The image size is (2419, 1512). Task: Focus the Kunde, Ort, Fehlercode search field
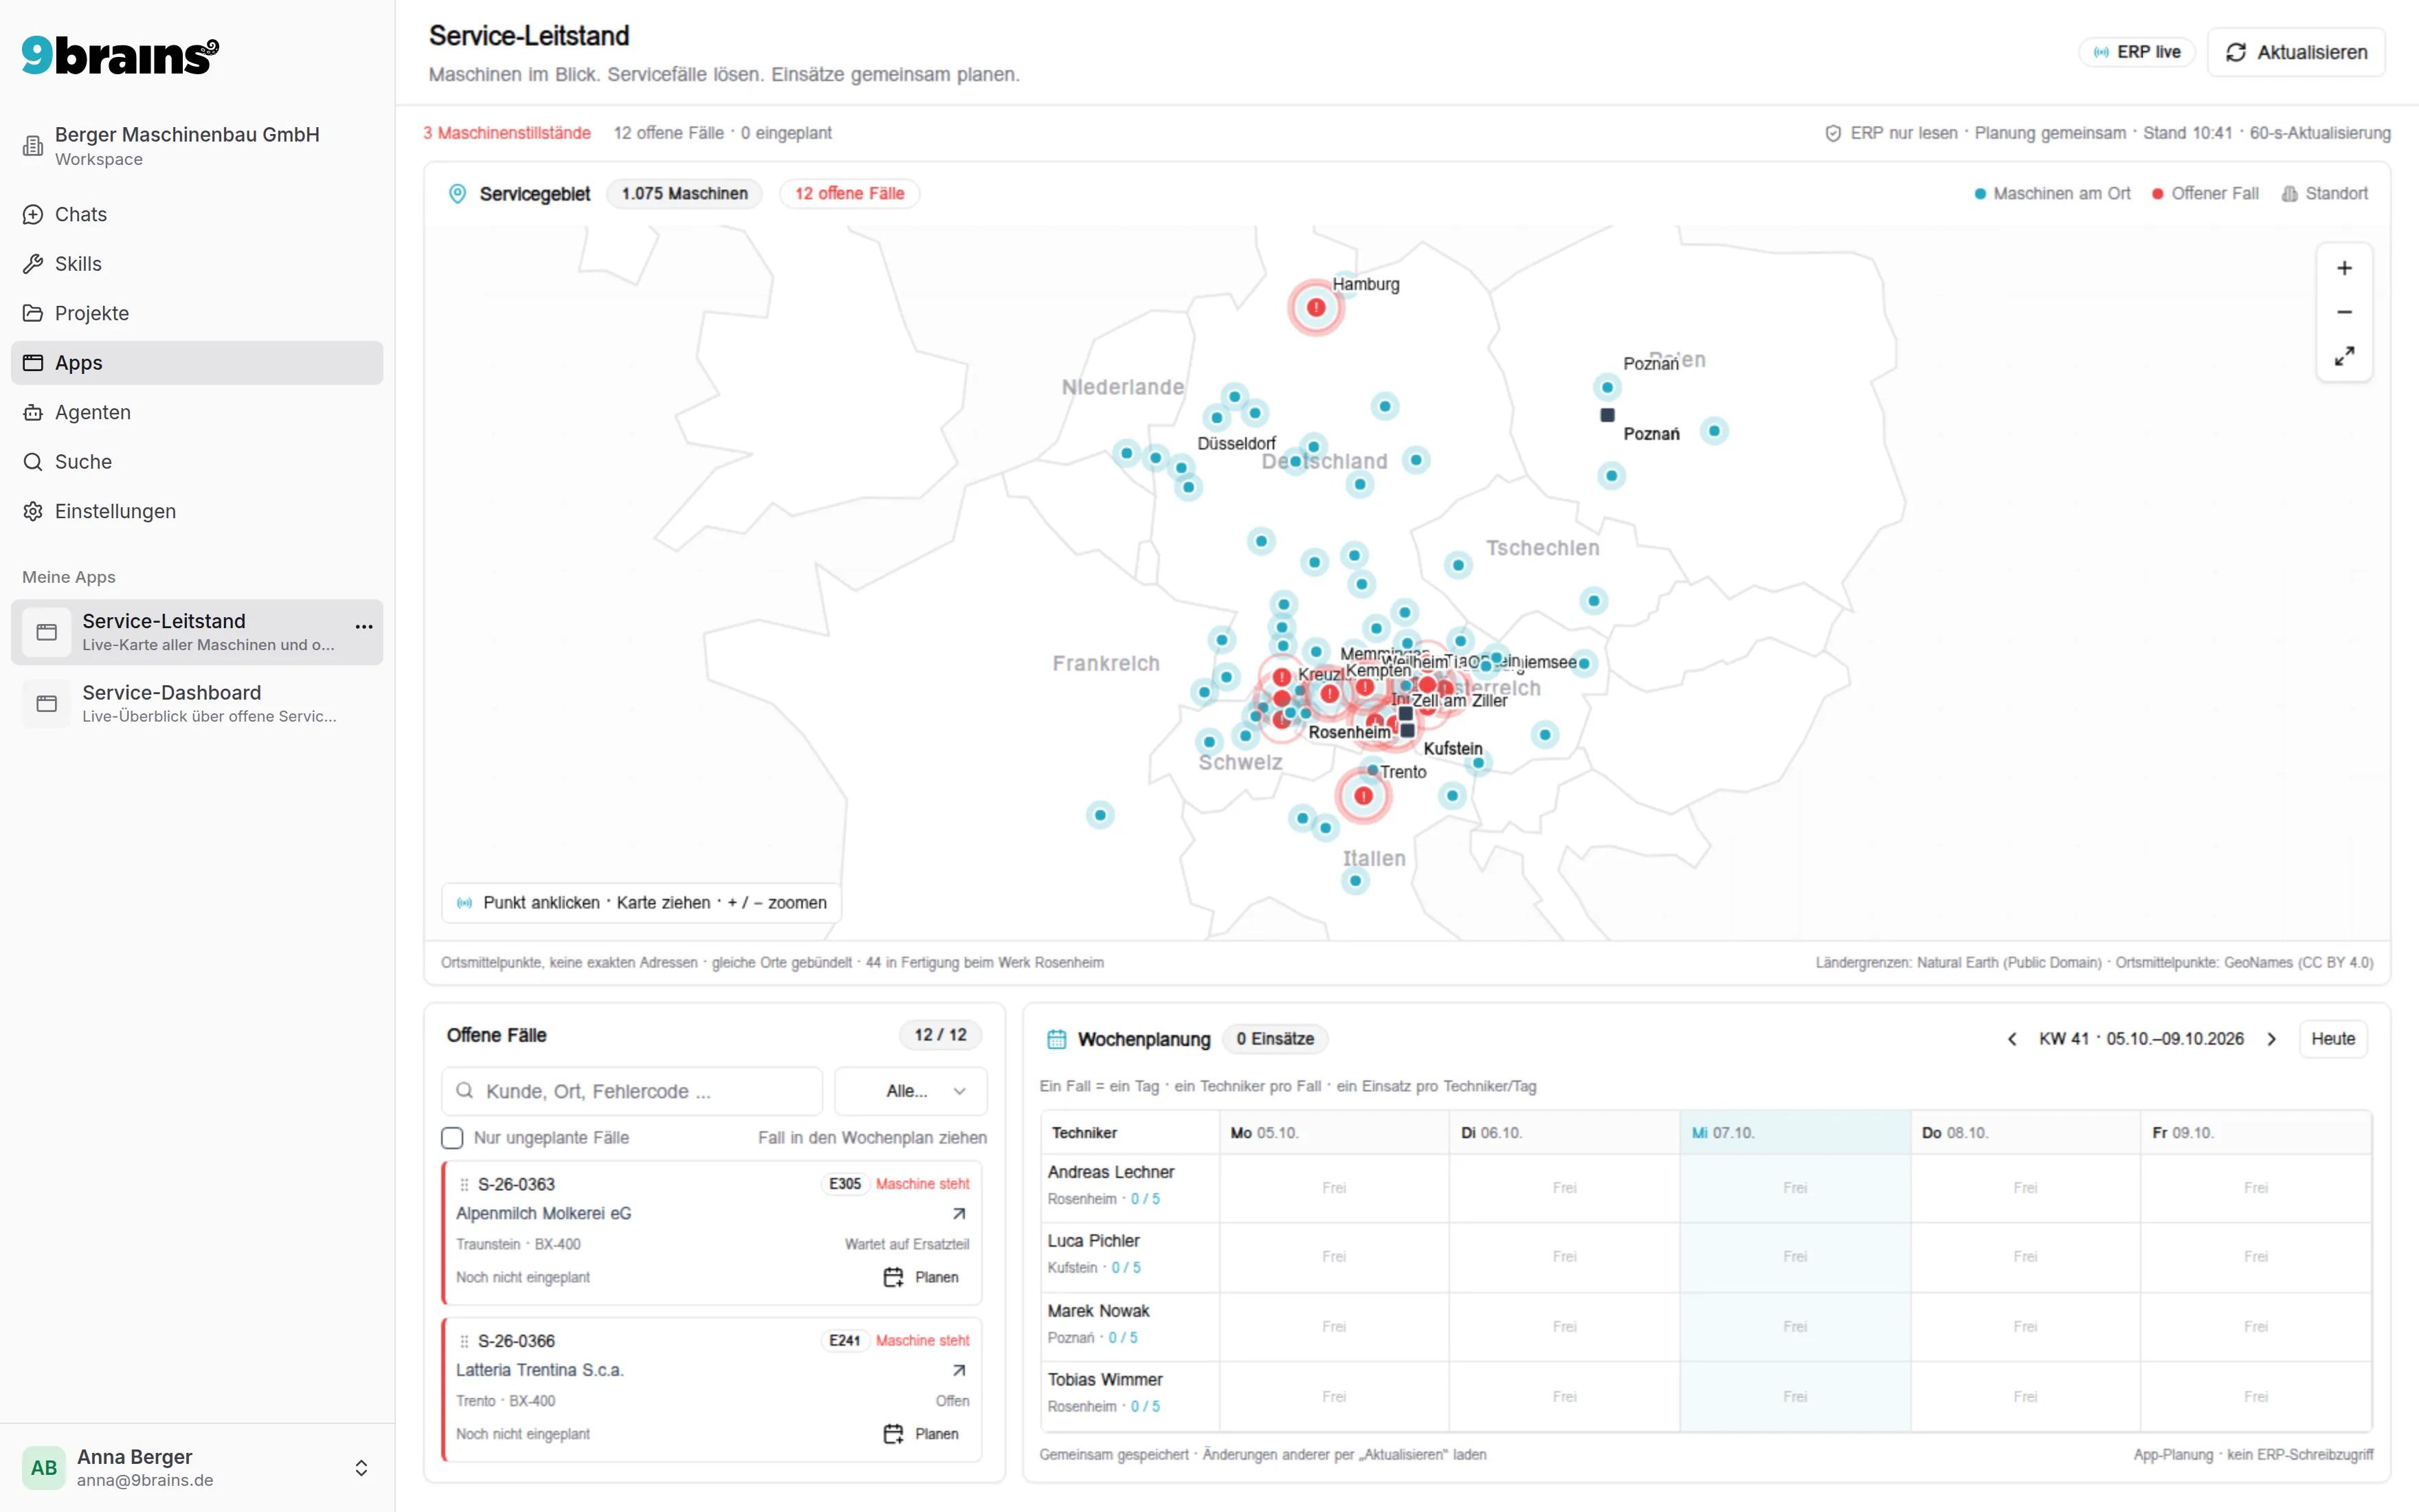pyautogui.click(x=632, y=1091)
